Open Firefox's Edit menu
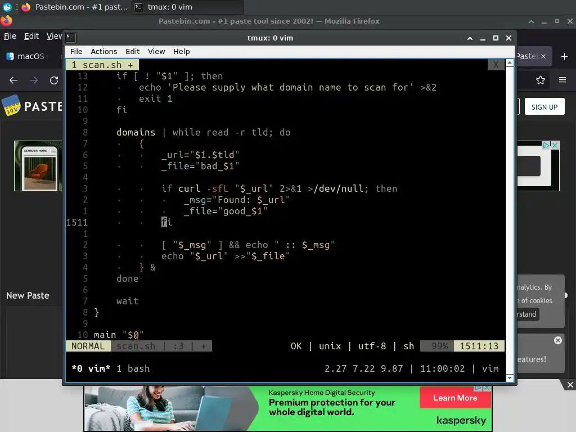Viewport: 576px width, 432px height. (31, 36)
